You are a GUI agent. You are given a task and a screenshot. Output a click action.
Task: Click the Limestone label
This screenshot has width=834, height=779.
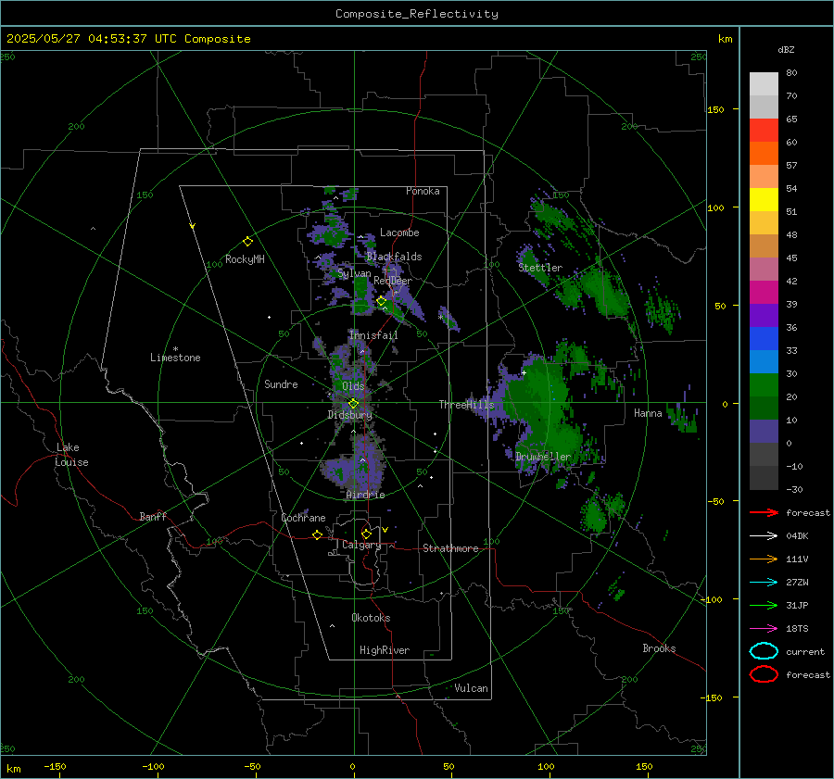[175, 358]
